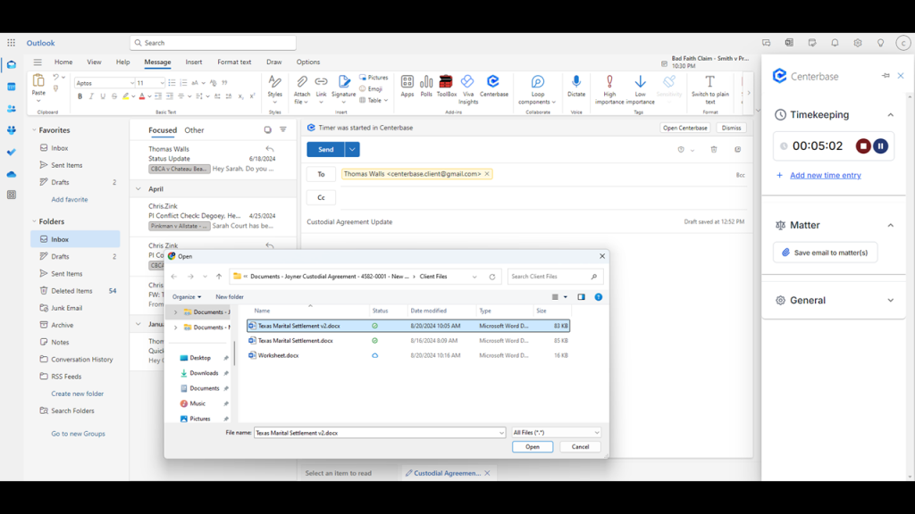Open the Options ribbon tab
The image size is (915, 514).
308,62
